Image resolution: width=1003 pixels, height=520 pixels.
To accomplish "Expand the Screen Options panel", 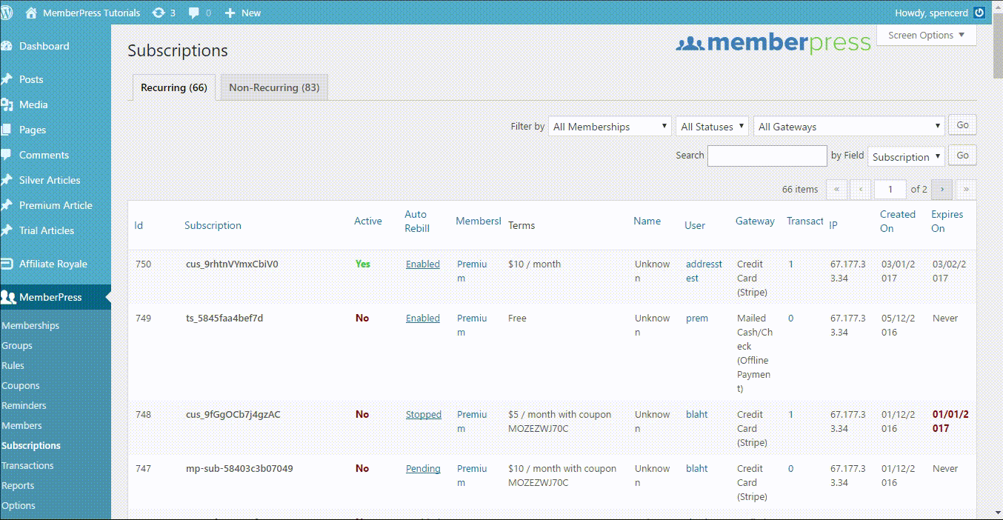I will pyautogui.click(x=926, y=35).
